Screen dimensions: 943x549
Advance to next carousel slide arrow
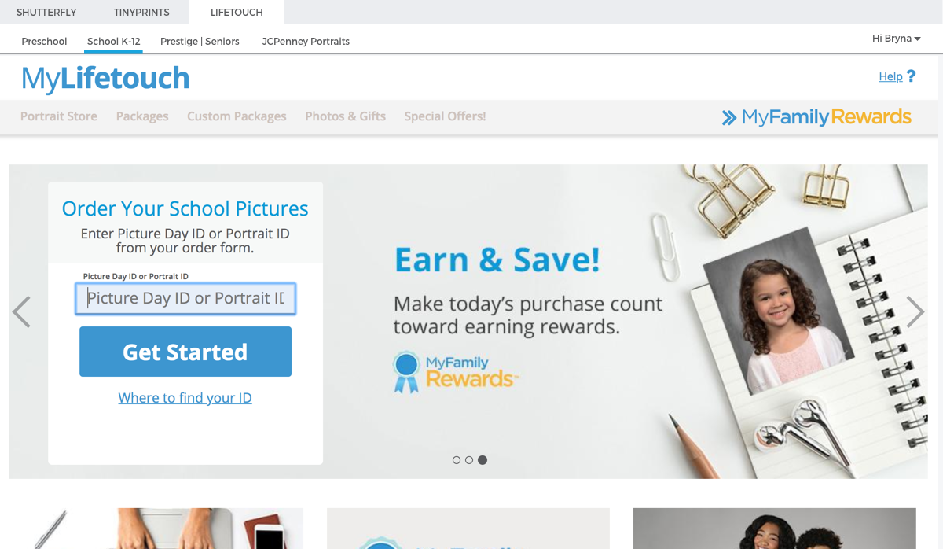[915, 312]
